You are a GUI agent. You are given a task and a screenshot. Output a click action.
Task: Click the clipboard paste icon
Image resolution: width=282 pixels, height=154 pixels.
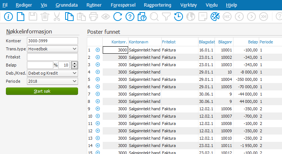[x=81, y=17]
